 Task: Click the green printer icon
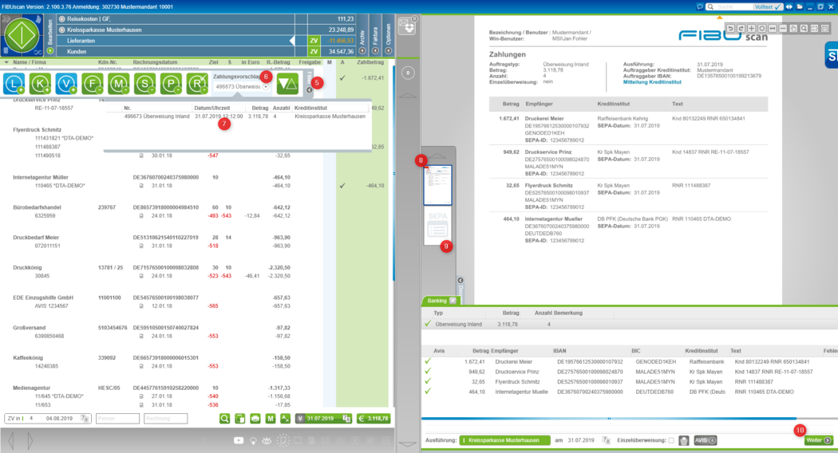point(255,418)
